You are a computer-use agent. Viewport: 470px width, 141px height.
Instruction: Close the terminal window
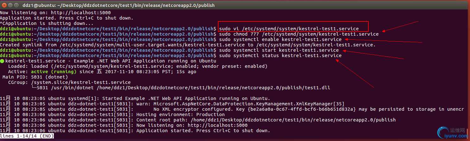(4, 5)
